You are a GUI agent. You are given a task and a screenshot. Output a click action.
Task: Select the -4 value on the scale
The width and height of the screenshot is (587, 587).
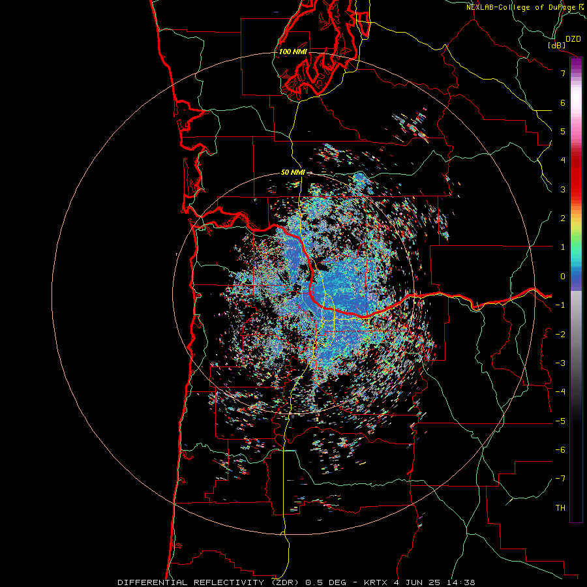pyautogui.click(x=560, y=392)
